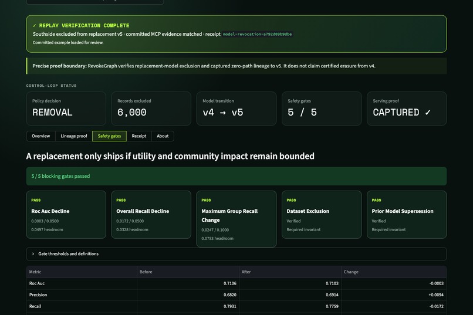This screenshot has height=315, width=473.
Task: Select the Maximum Group Recall Change card
Action: point(236,219)
